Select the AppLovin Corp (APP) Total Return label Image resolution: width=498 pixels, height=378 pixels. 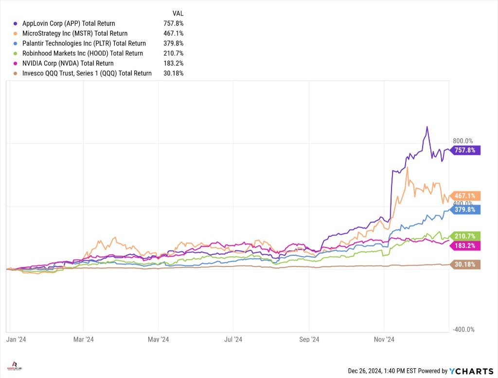tap(69, 23)
